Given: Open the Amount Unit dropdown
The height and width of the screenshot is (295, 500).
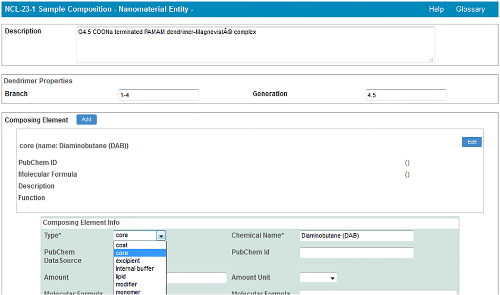Looking at the screenshot, I should 318,278.
